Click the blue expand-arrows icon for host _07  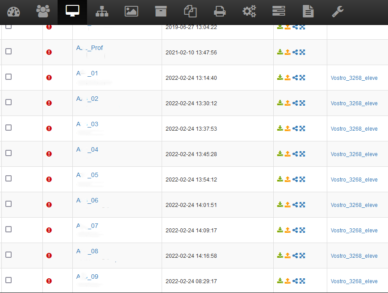coord(302,230)
